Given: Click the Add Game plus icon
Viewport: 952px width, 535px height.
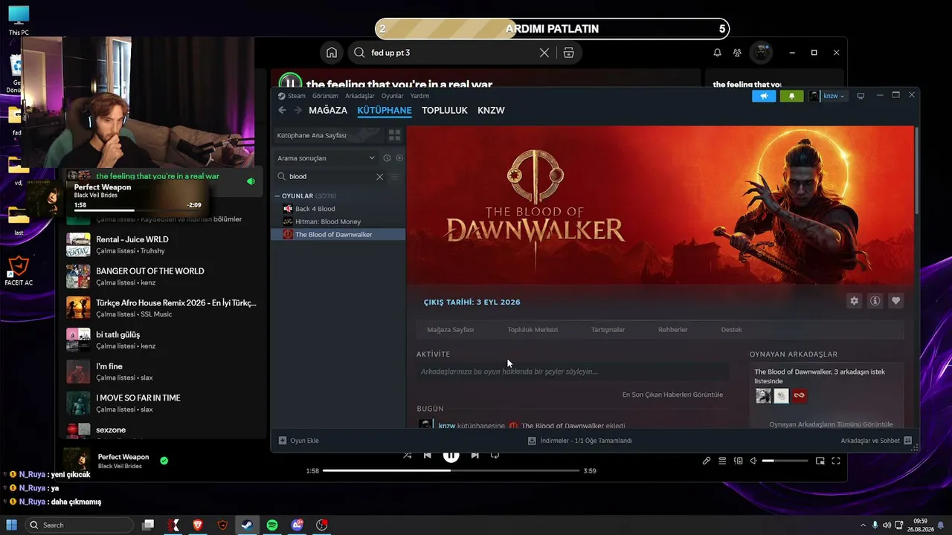Looking at the screenshot, I should click(283, 441).
